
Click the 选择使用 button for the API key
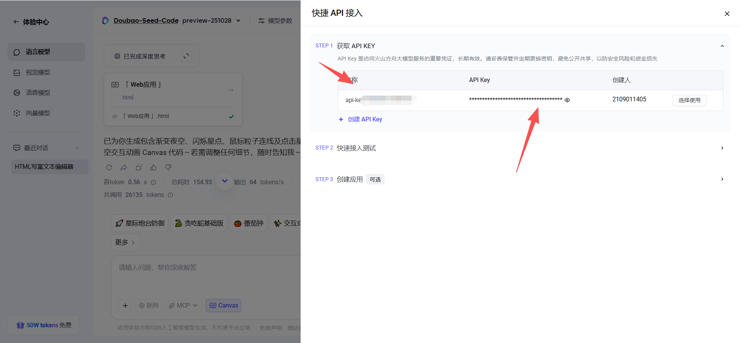coord(689,100)
